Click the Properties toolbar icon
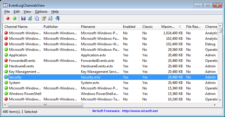The width and height of the screenshot is (225, 117). (44, 19)
